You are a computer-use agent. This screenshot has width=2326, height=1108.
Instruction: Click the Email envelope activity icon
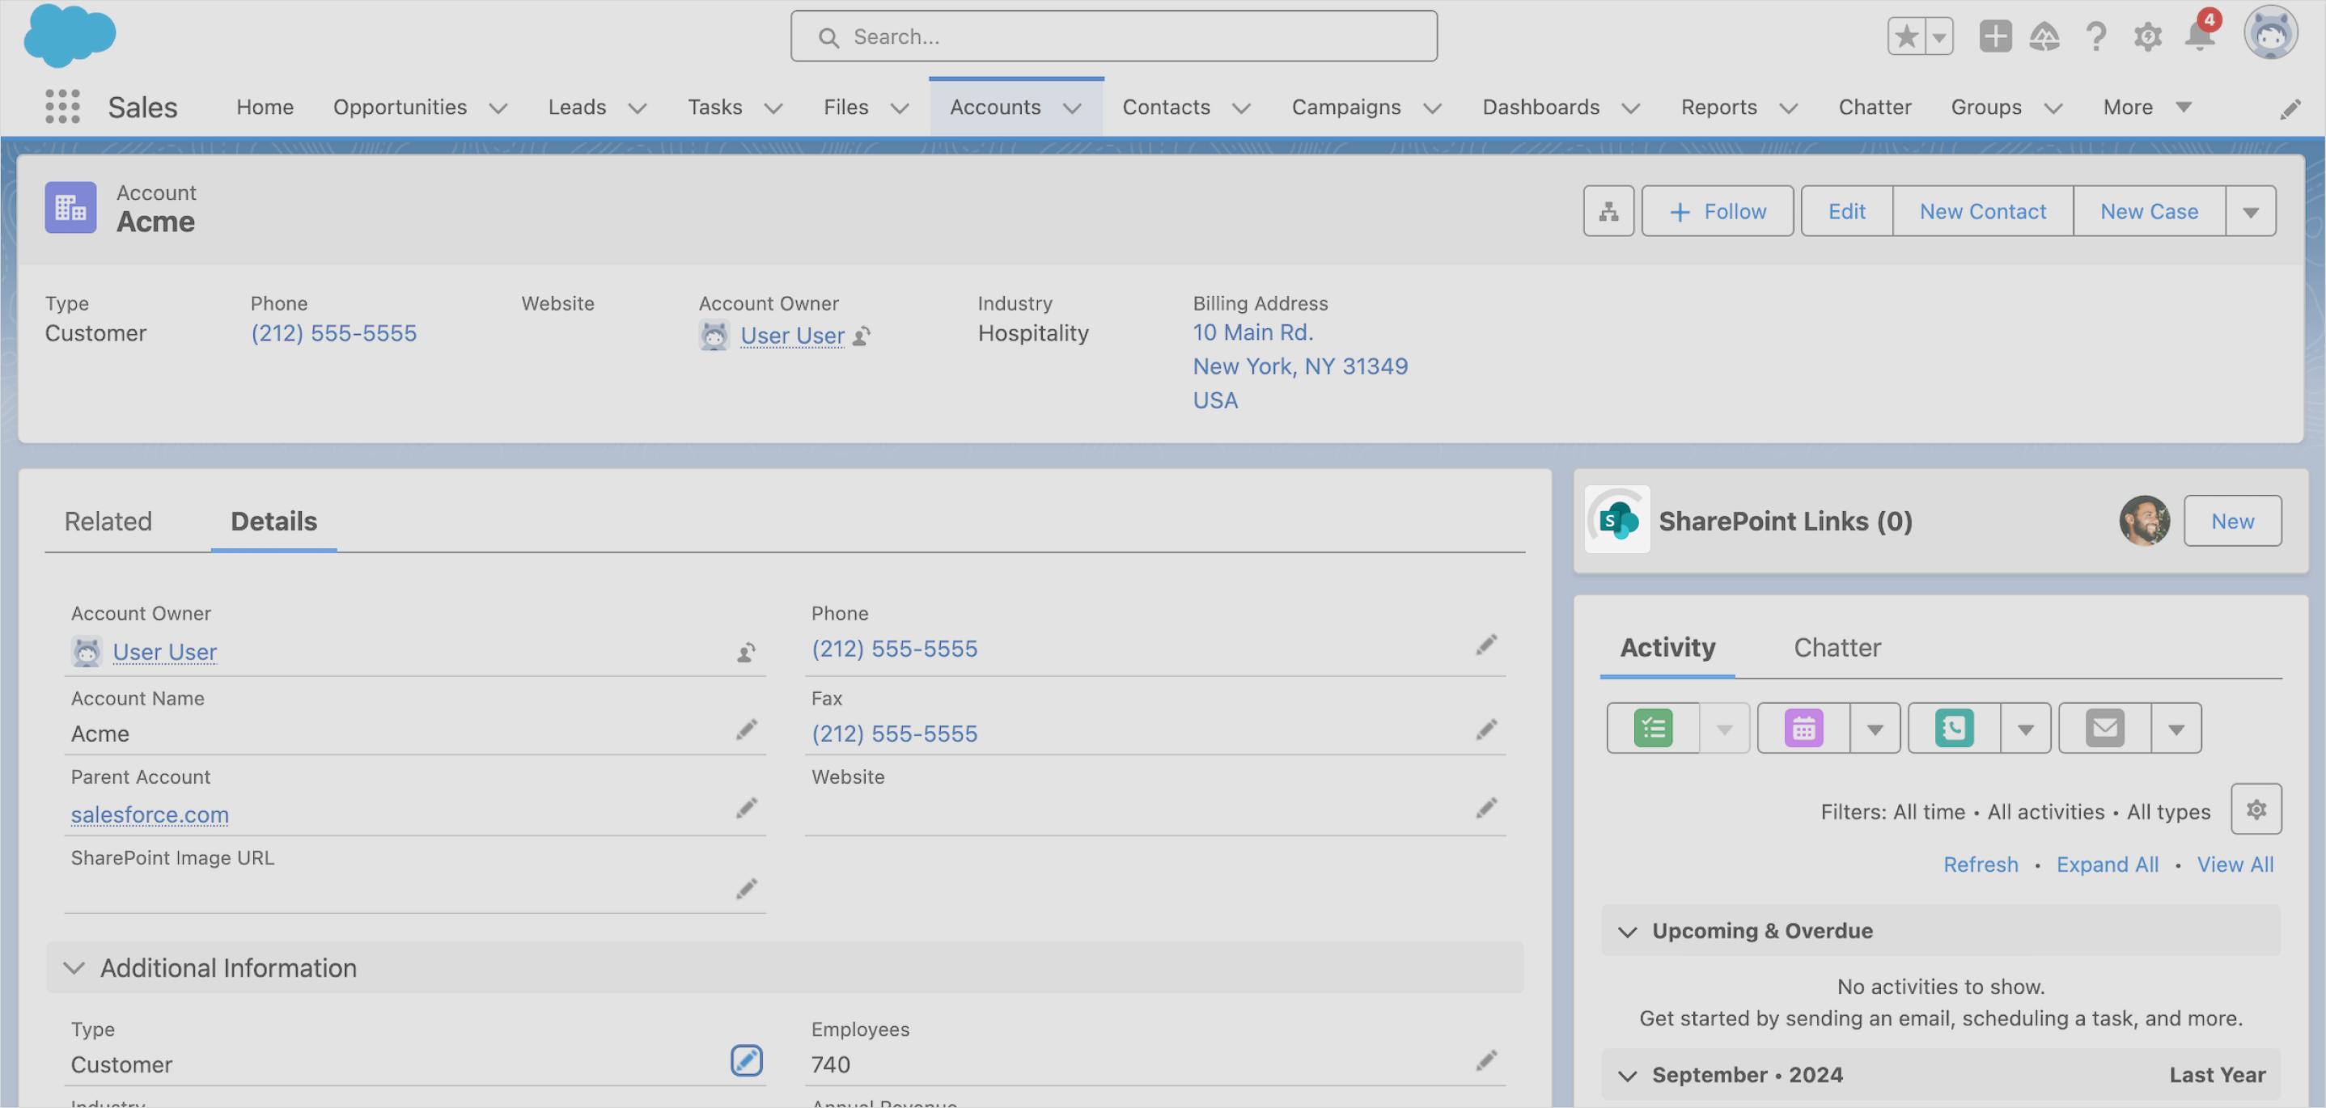pyautogui.click(x=2105, y=728)
